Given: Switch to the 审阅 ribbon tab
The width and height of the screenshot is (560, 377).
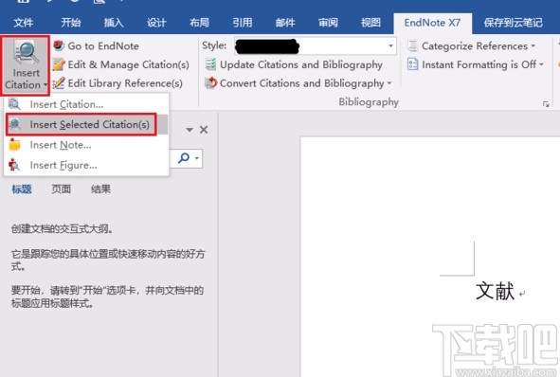Looking at the screenshot, I should (x=328, y=23).
